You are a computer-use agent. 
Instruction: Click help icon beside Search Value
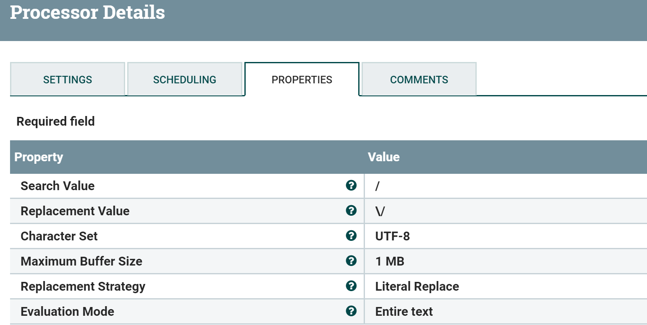point(351,186)
